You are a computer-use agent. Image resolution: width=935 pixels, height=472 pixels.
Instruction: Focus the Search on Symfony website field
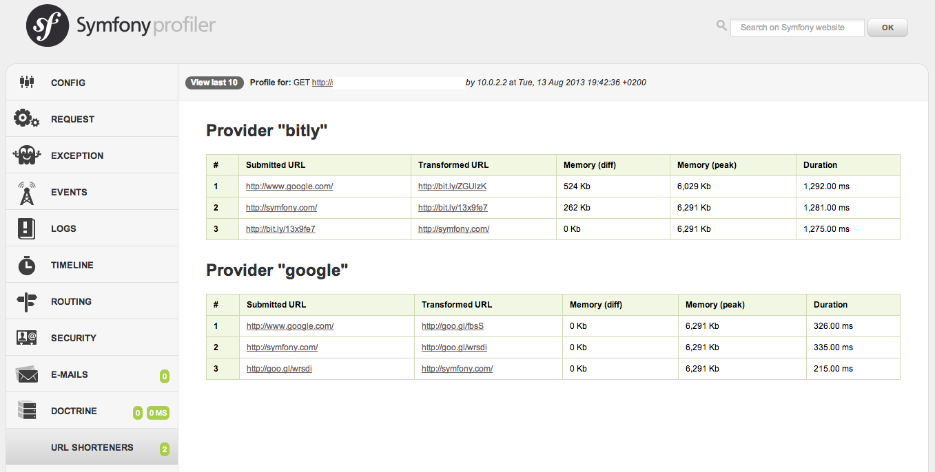[x=797, y=28]
